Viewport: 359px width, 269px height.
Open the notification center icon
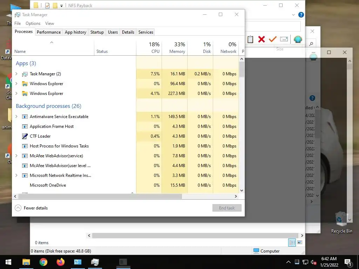coord(348,262)
